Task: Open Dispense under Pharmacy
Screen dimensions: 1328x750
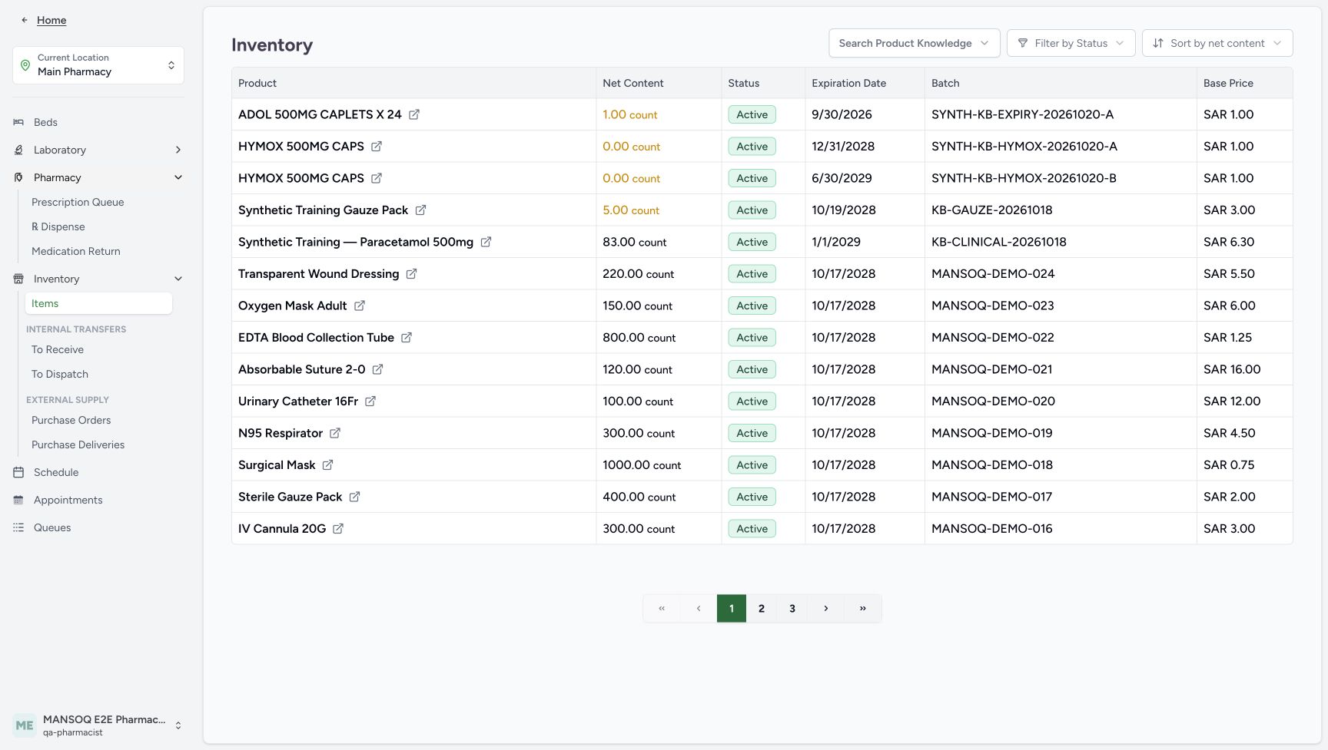Action: (x=58, y=226)
